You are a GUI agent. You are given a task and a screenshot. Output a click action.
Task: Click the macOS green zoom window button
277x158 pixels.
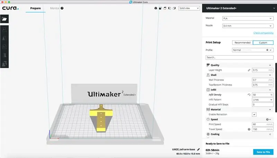[9, 2]
